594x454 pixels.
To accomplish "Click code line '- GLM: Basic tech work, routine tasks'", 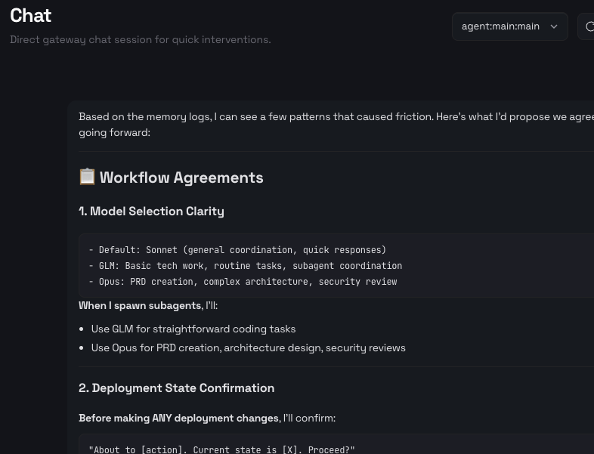I will [246, 266].
